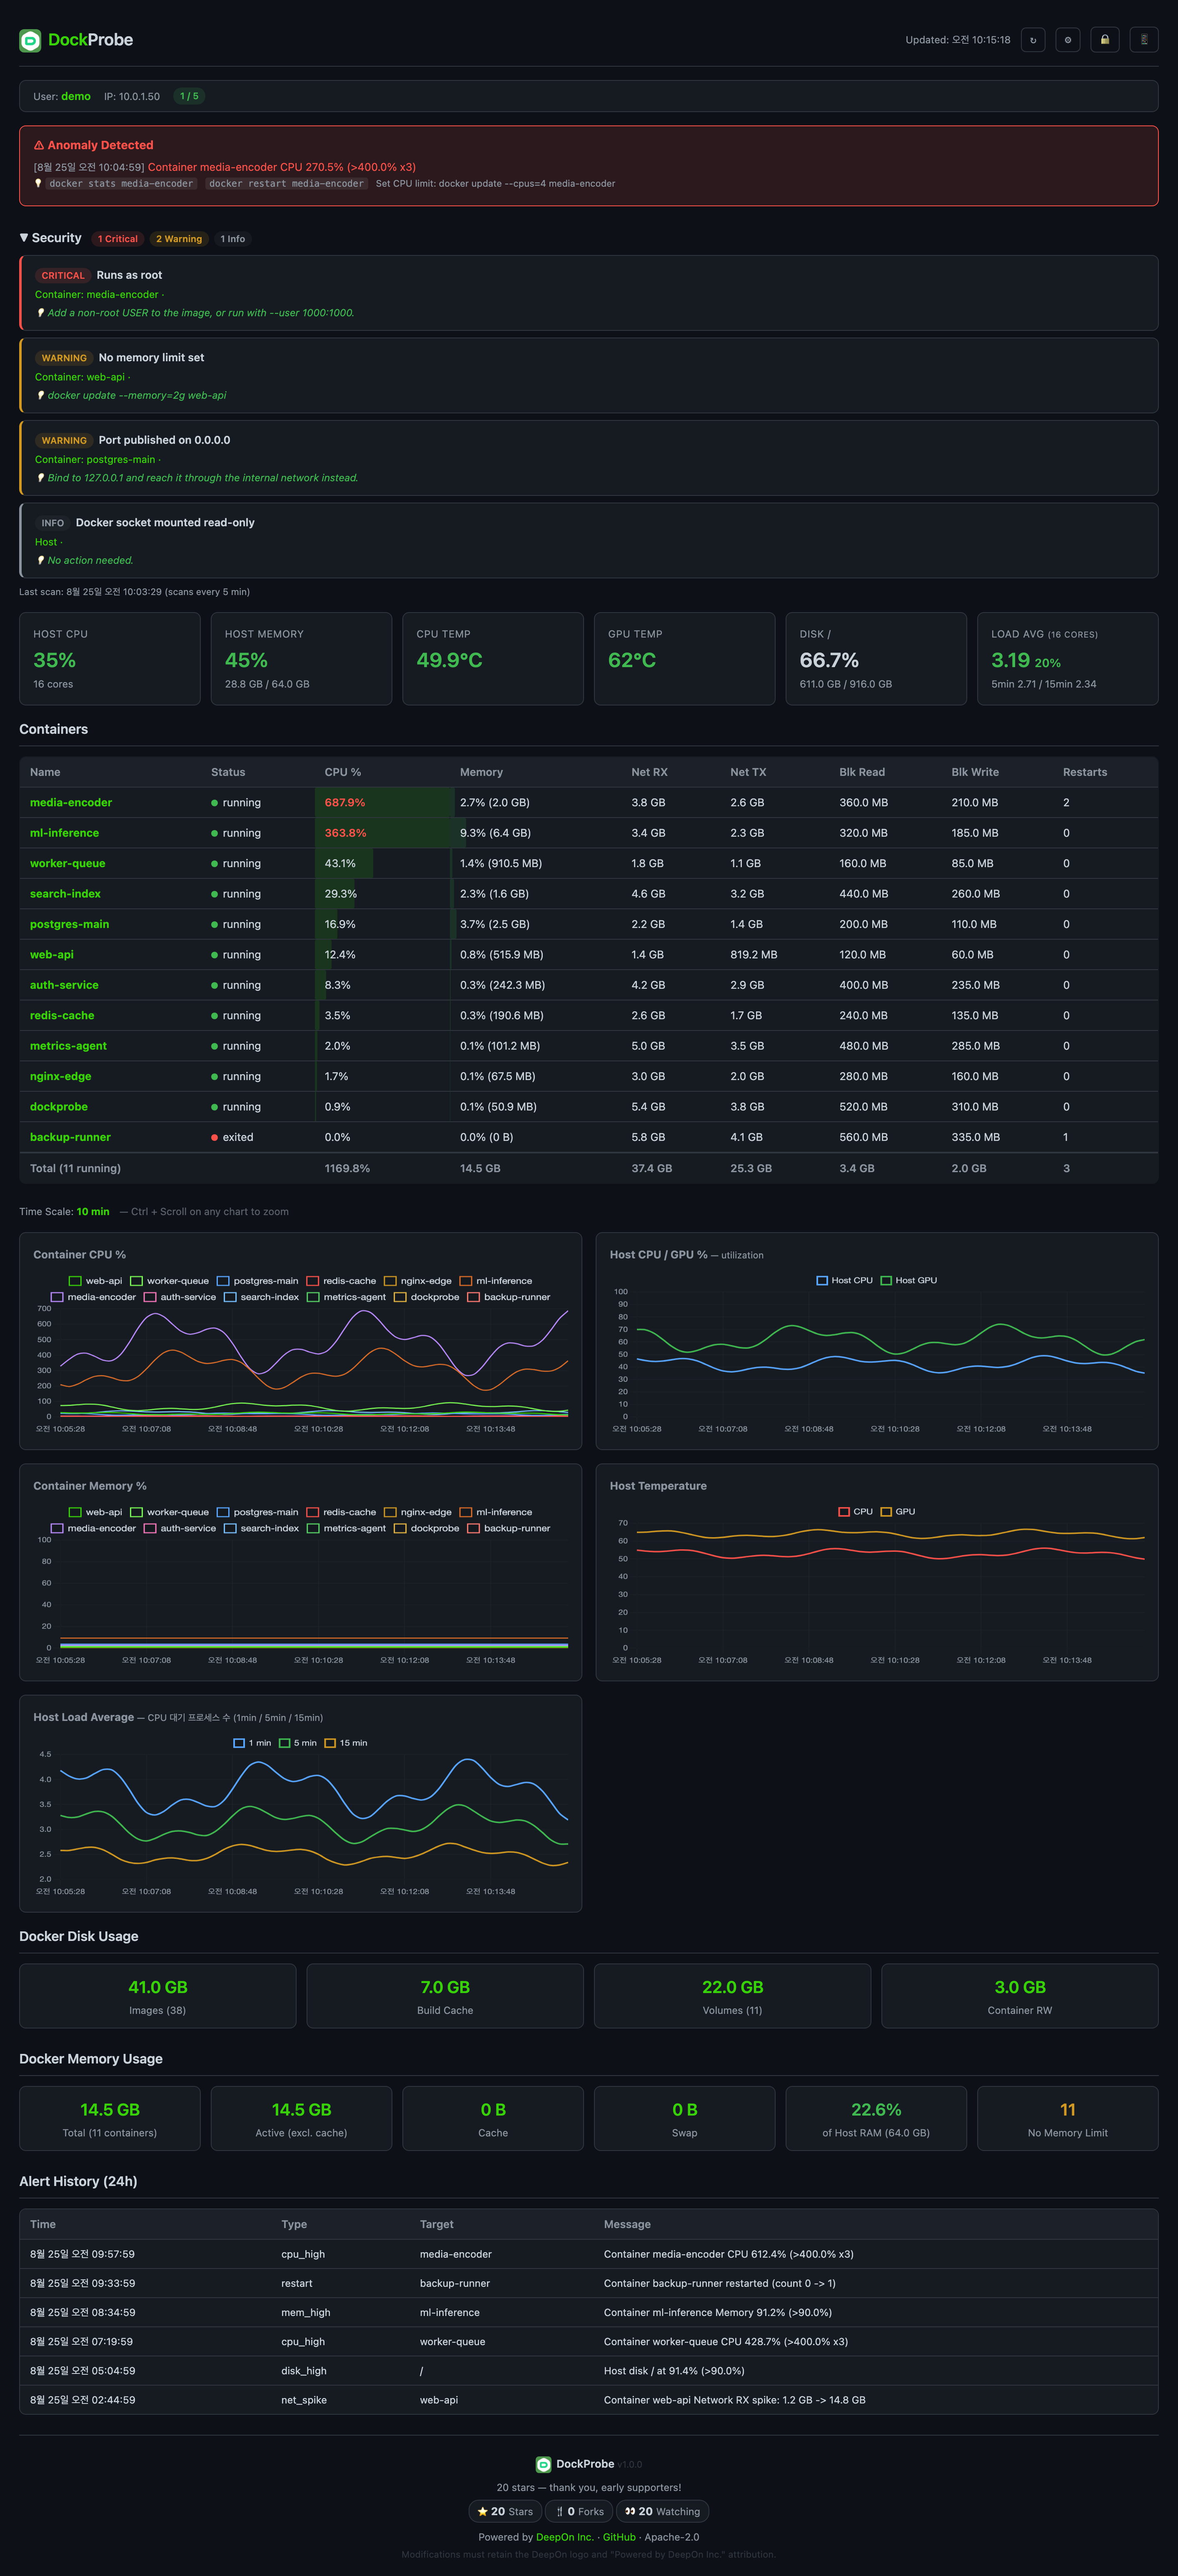The image size is (1178, 2576).
Task: Click the 1 Info filter badge
Action: pyautogui.click(x=232, y=239)
